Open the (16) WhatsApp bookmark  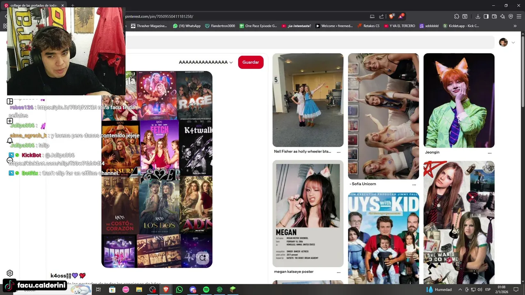pos(187,26)
